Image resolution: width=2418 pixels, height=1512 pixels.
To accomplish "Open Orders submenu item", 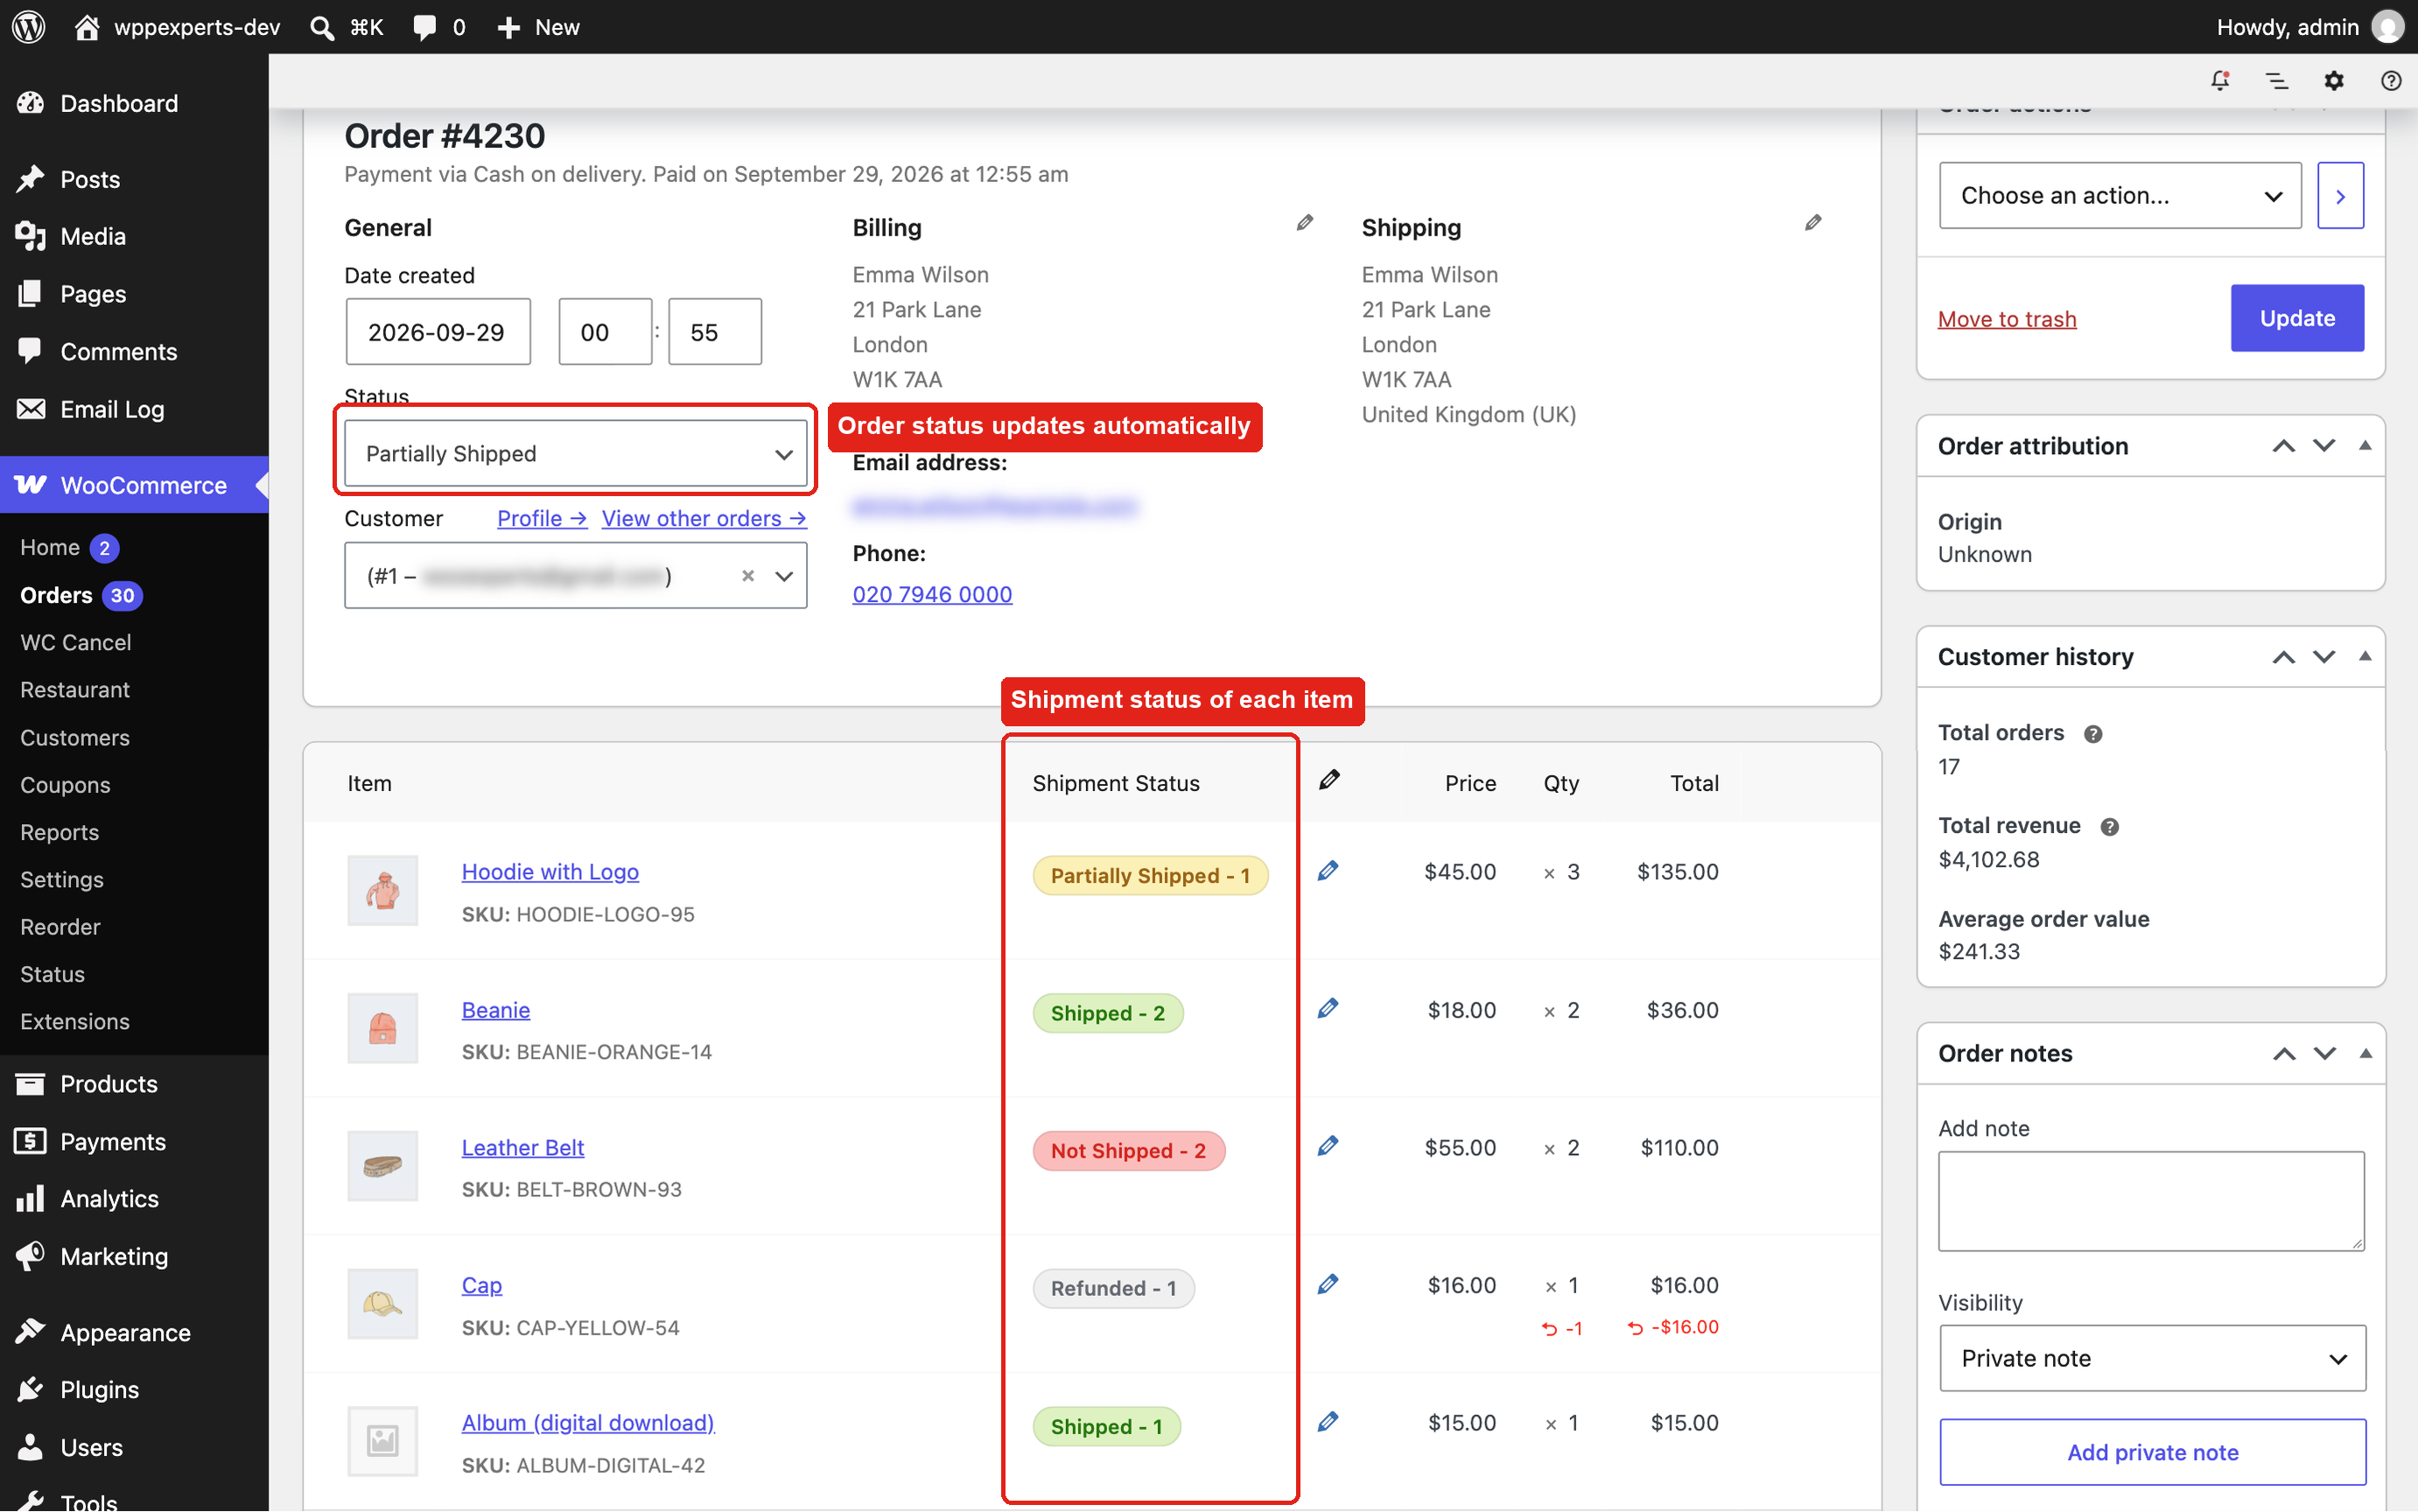I will click(57, 596).
